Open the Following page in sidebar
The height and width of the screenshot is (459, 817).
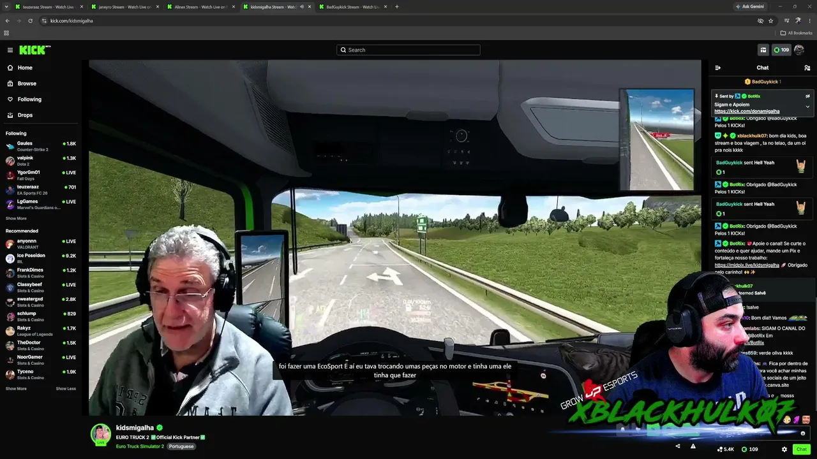pos(29,99)
